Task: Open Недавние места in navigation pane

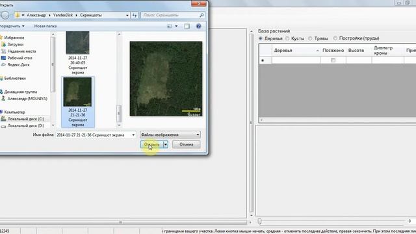Action: tap(21, 51)
